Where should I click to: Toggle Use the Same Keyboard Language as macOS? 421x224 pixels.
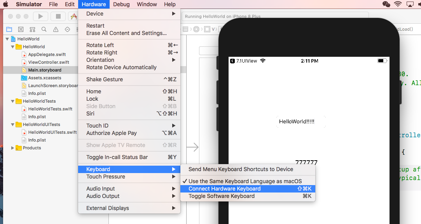click(245, 181)
